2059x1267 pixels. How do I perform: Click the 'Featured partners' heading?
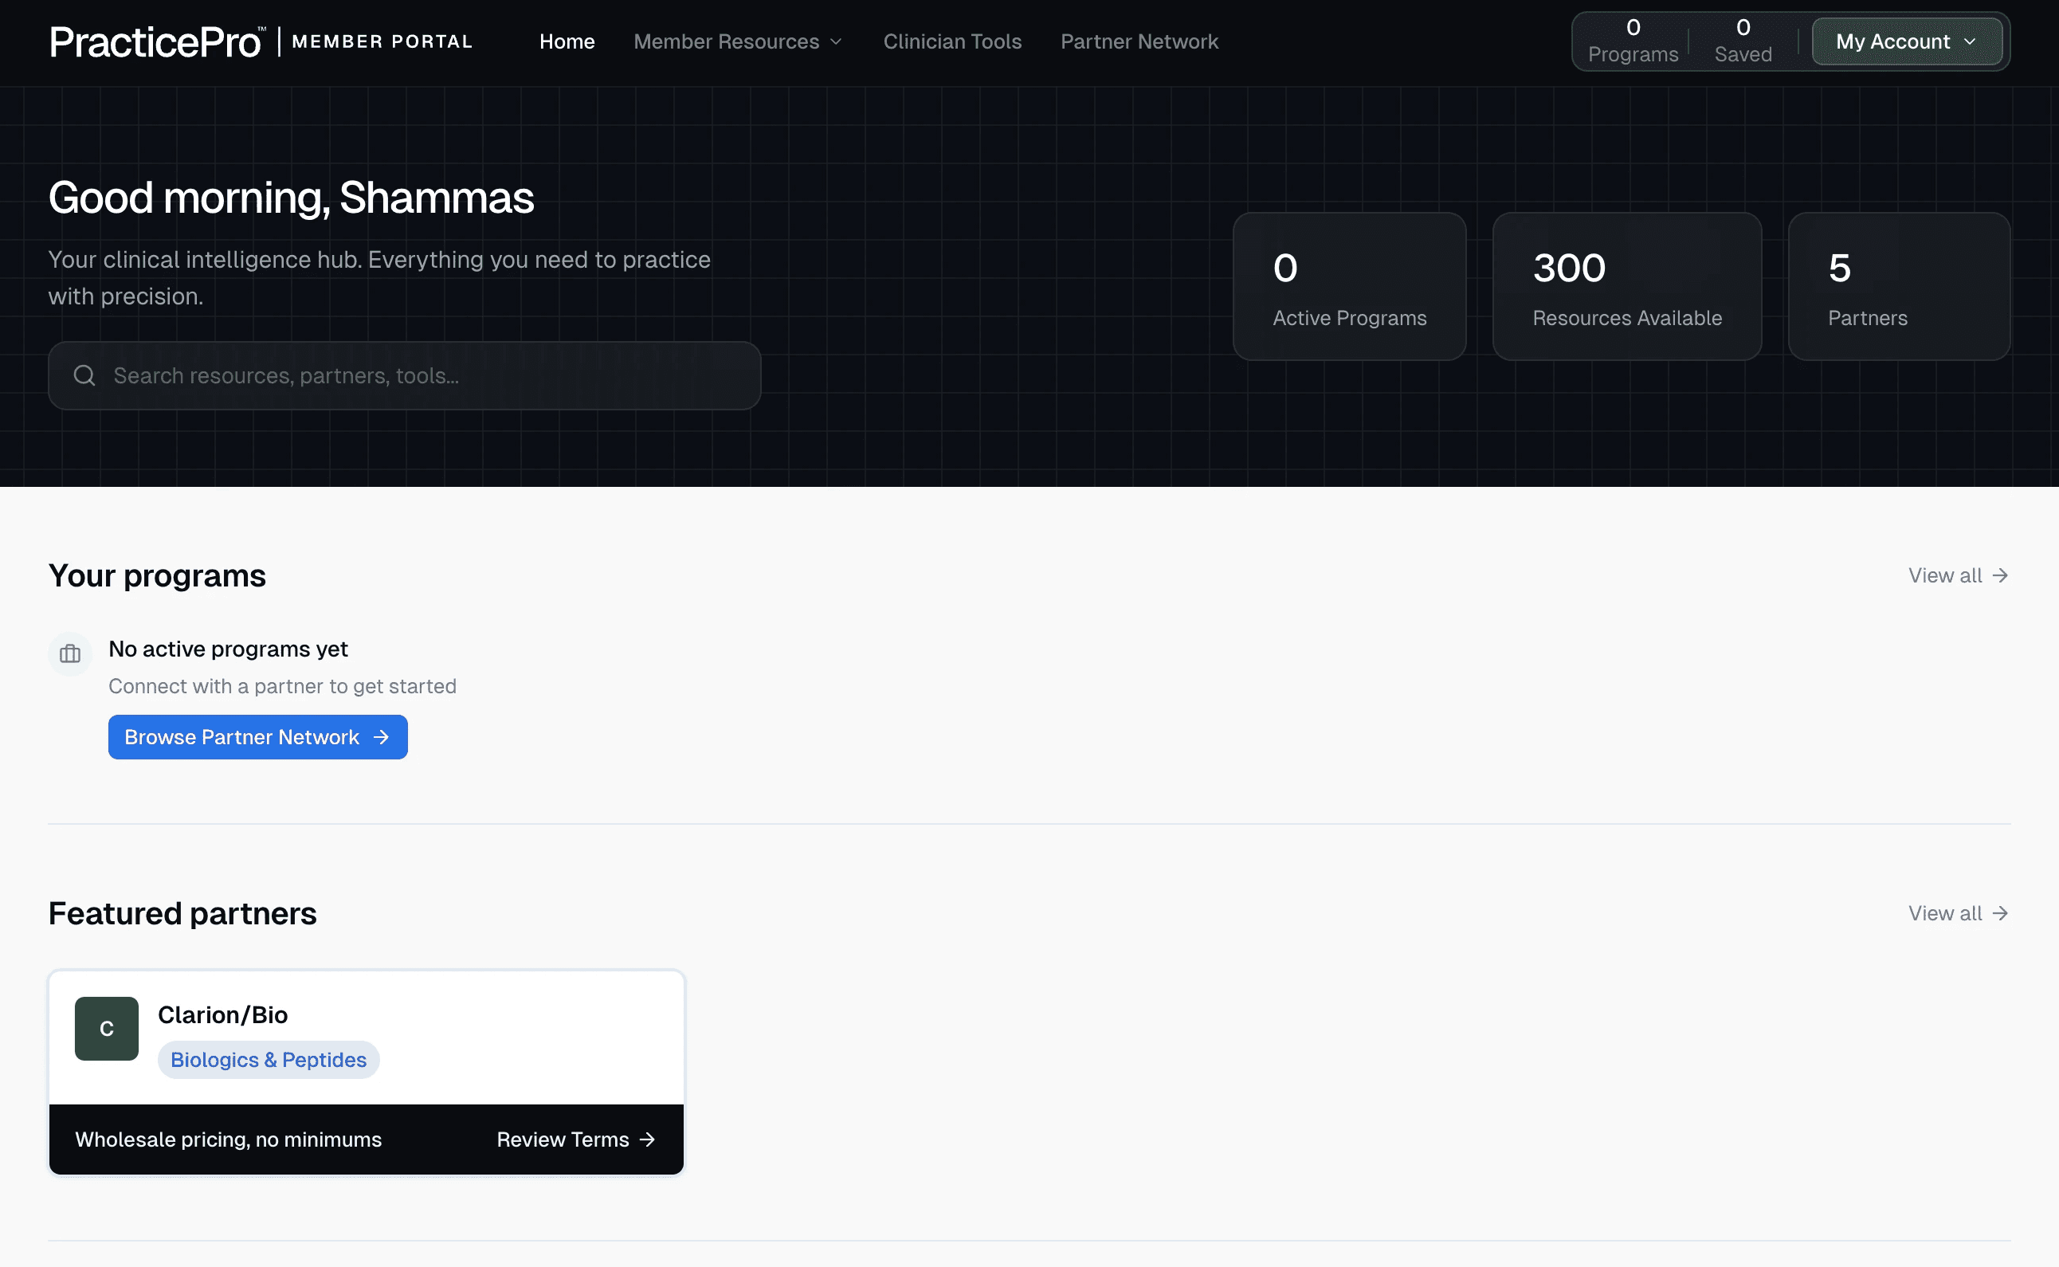182,913
